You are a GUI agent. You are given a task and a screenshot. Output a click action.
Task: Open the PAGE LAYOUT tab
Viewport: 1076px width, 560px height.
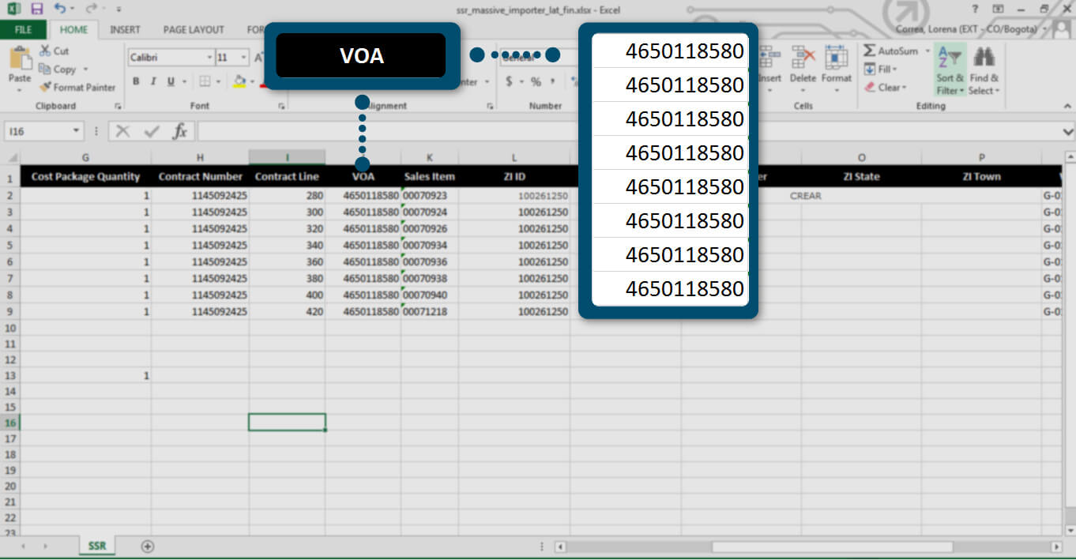(194, 30)
